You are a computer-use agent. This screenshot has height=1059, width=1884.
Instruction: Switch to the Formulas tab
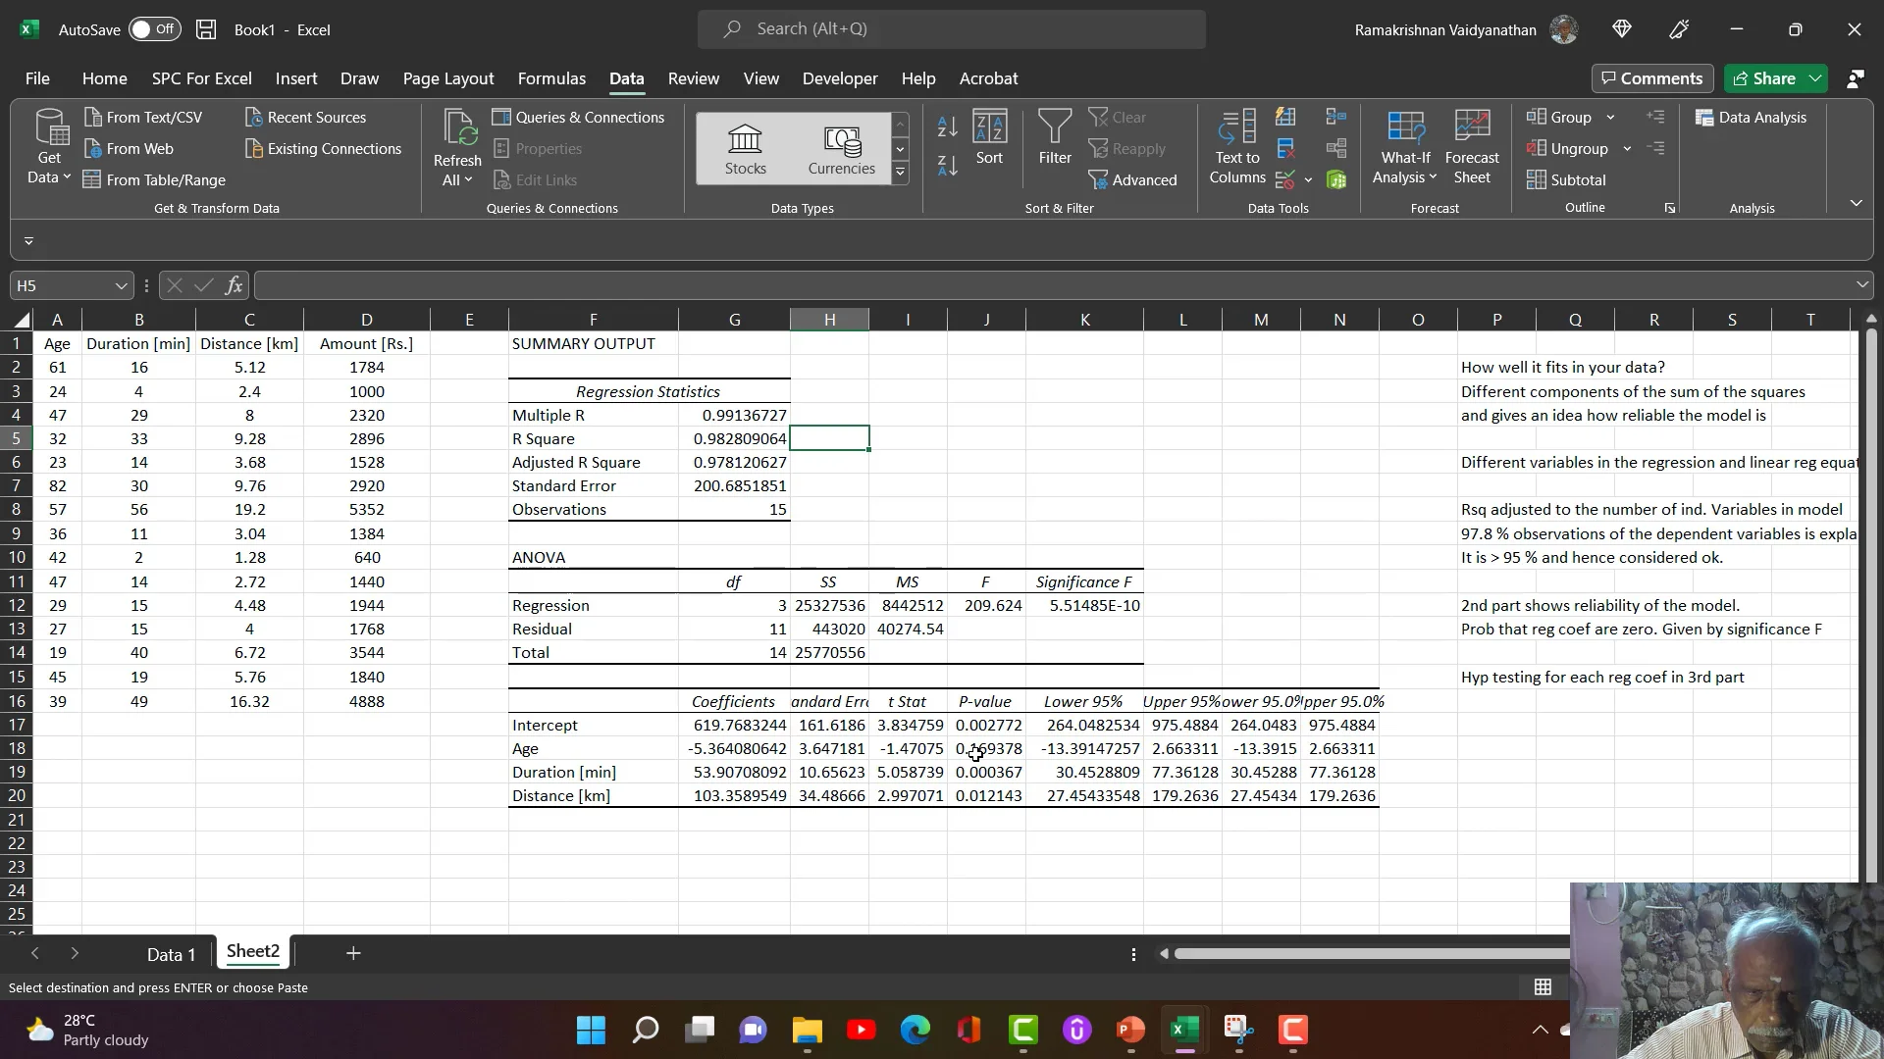pos(550,78)
